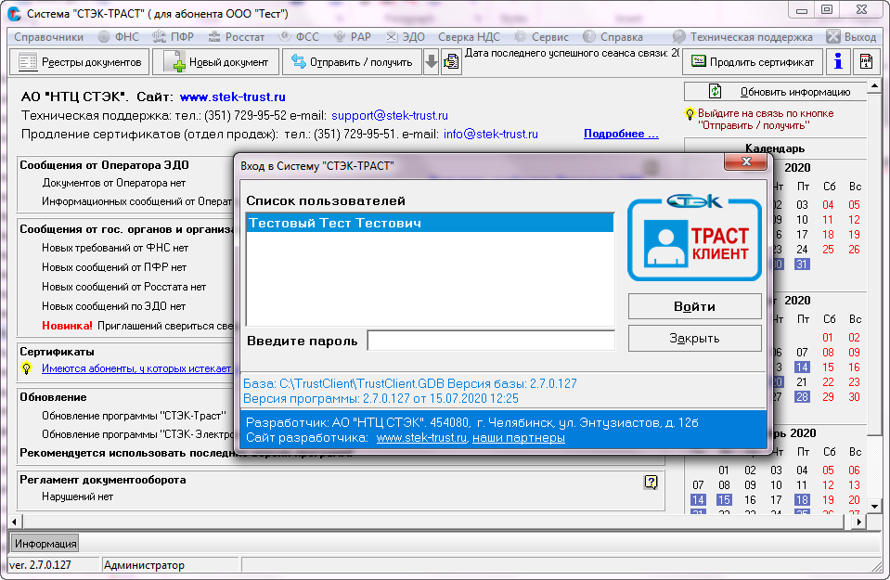This screenshot has height=580, width=890.
Task: Click the down-arrow icon beside Отправить / получить
Action: coord(432,62)
